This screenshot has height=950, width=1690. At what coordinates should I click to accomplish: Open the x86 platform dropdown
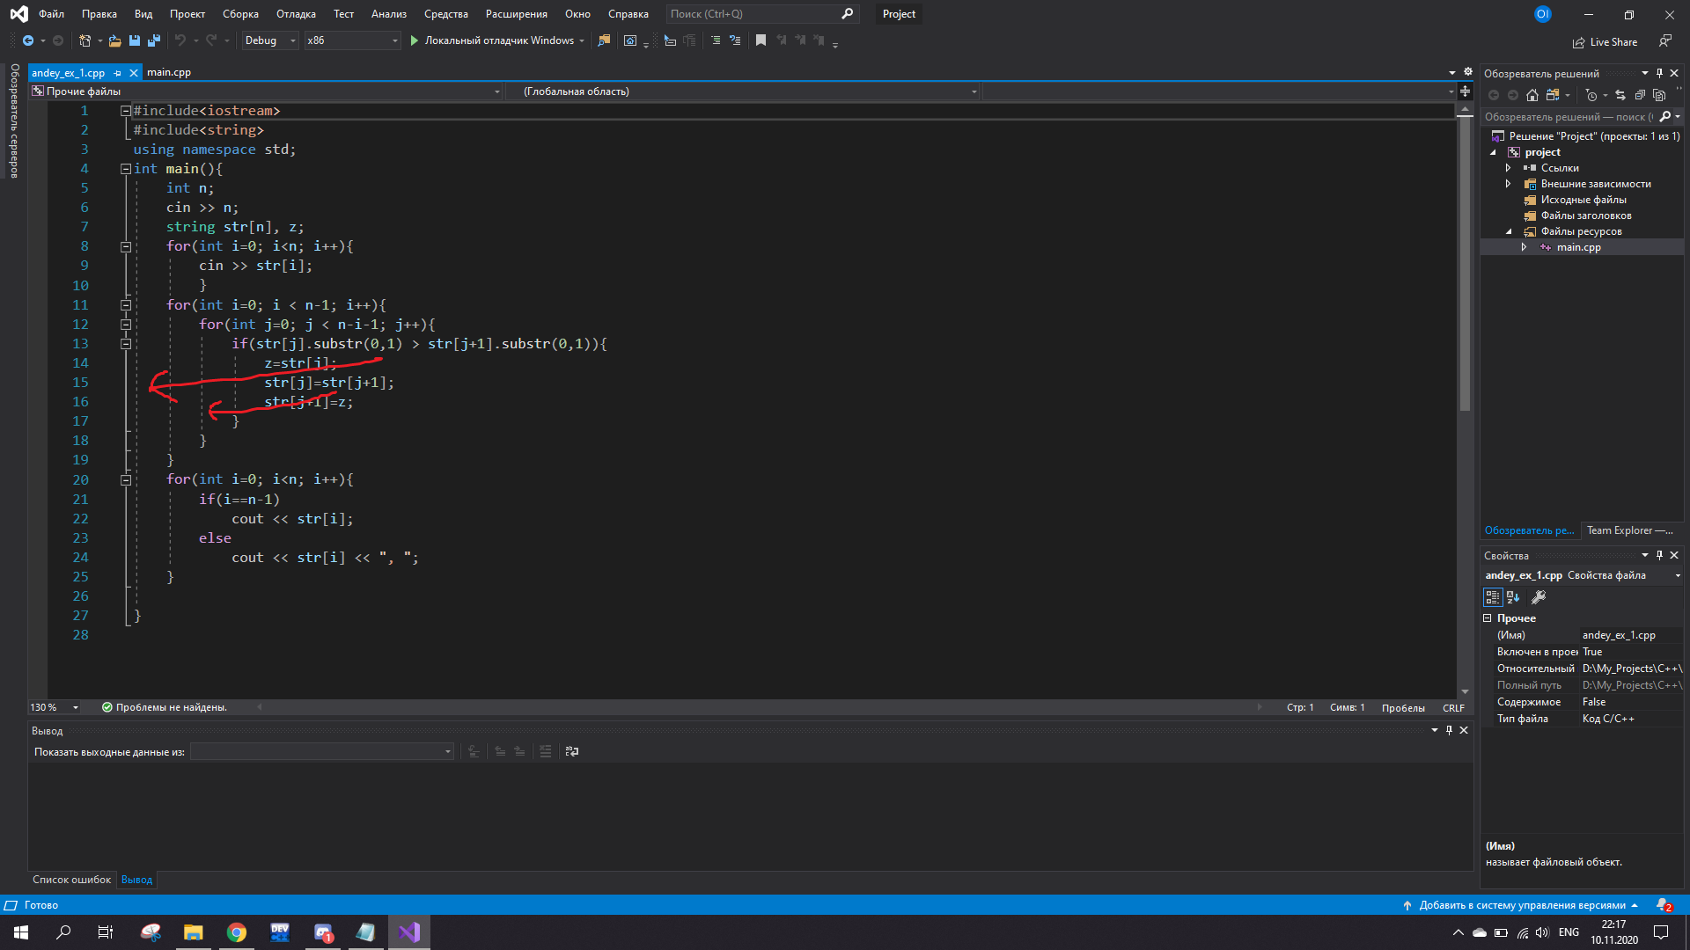point(352,40)
